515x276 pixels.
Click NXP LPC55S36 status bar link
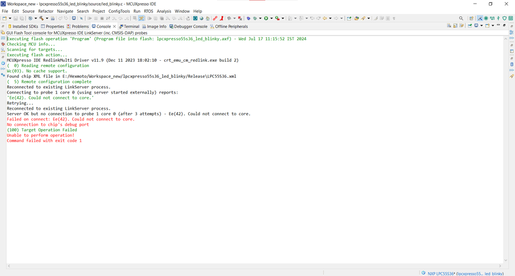pyautogui.click(x=466, y=273)
